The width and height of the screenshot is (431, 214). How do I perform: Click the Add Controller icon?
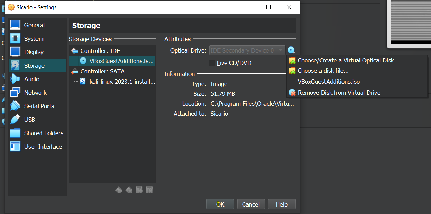(x=119, y=190)
